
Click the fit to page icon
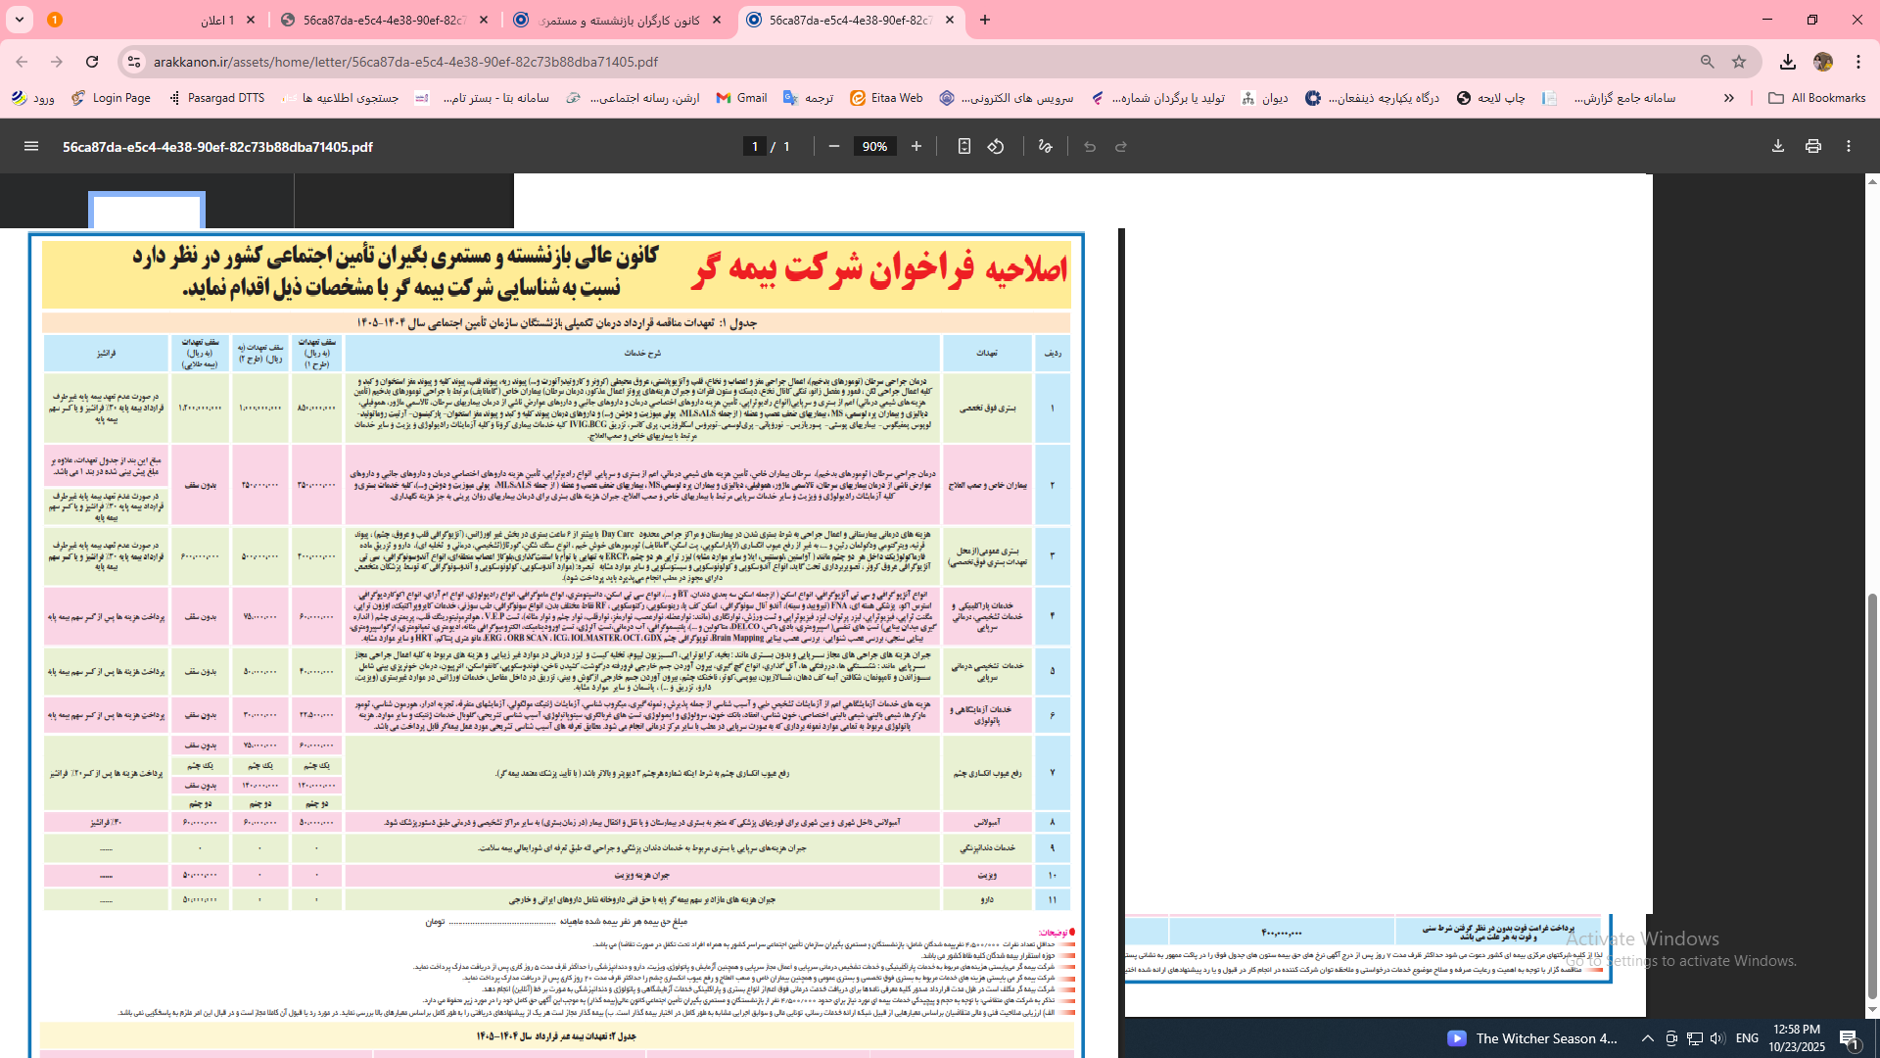click(x=964, y=147)
